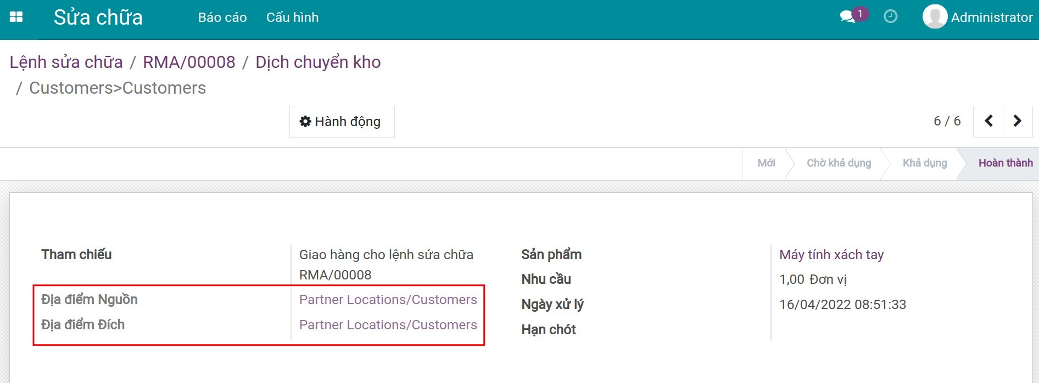
Task: Open the activities clock icon
Action: (x=891, y=16)
